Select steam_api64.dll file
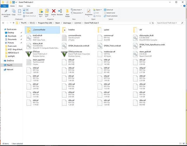 pyautogui.click(x=143, y=54)
